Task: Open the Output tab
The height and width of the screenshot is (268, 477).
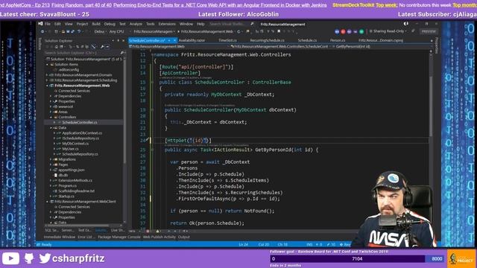Action: (184, 237)
